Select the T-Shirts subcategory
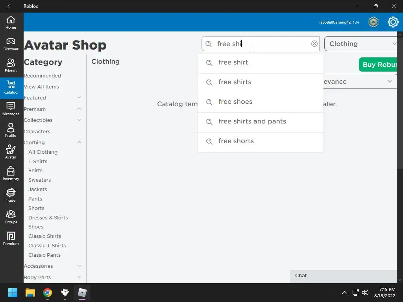The width and height of the screenshot is (403, 302). coord(38,162)
